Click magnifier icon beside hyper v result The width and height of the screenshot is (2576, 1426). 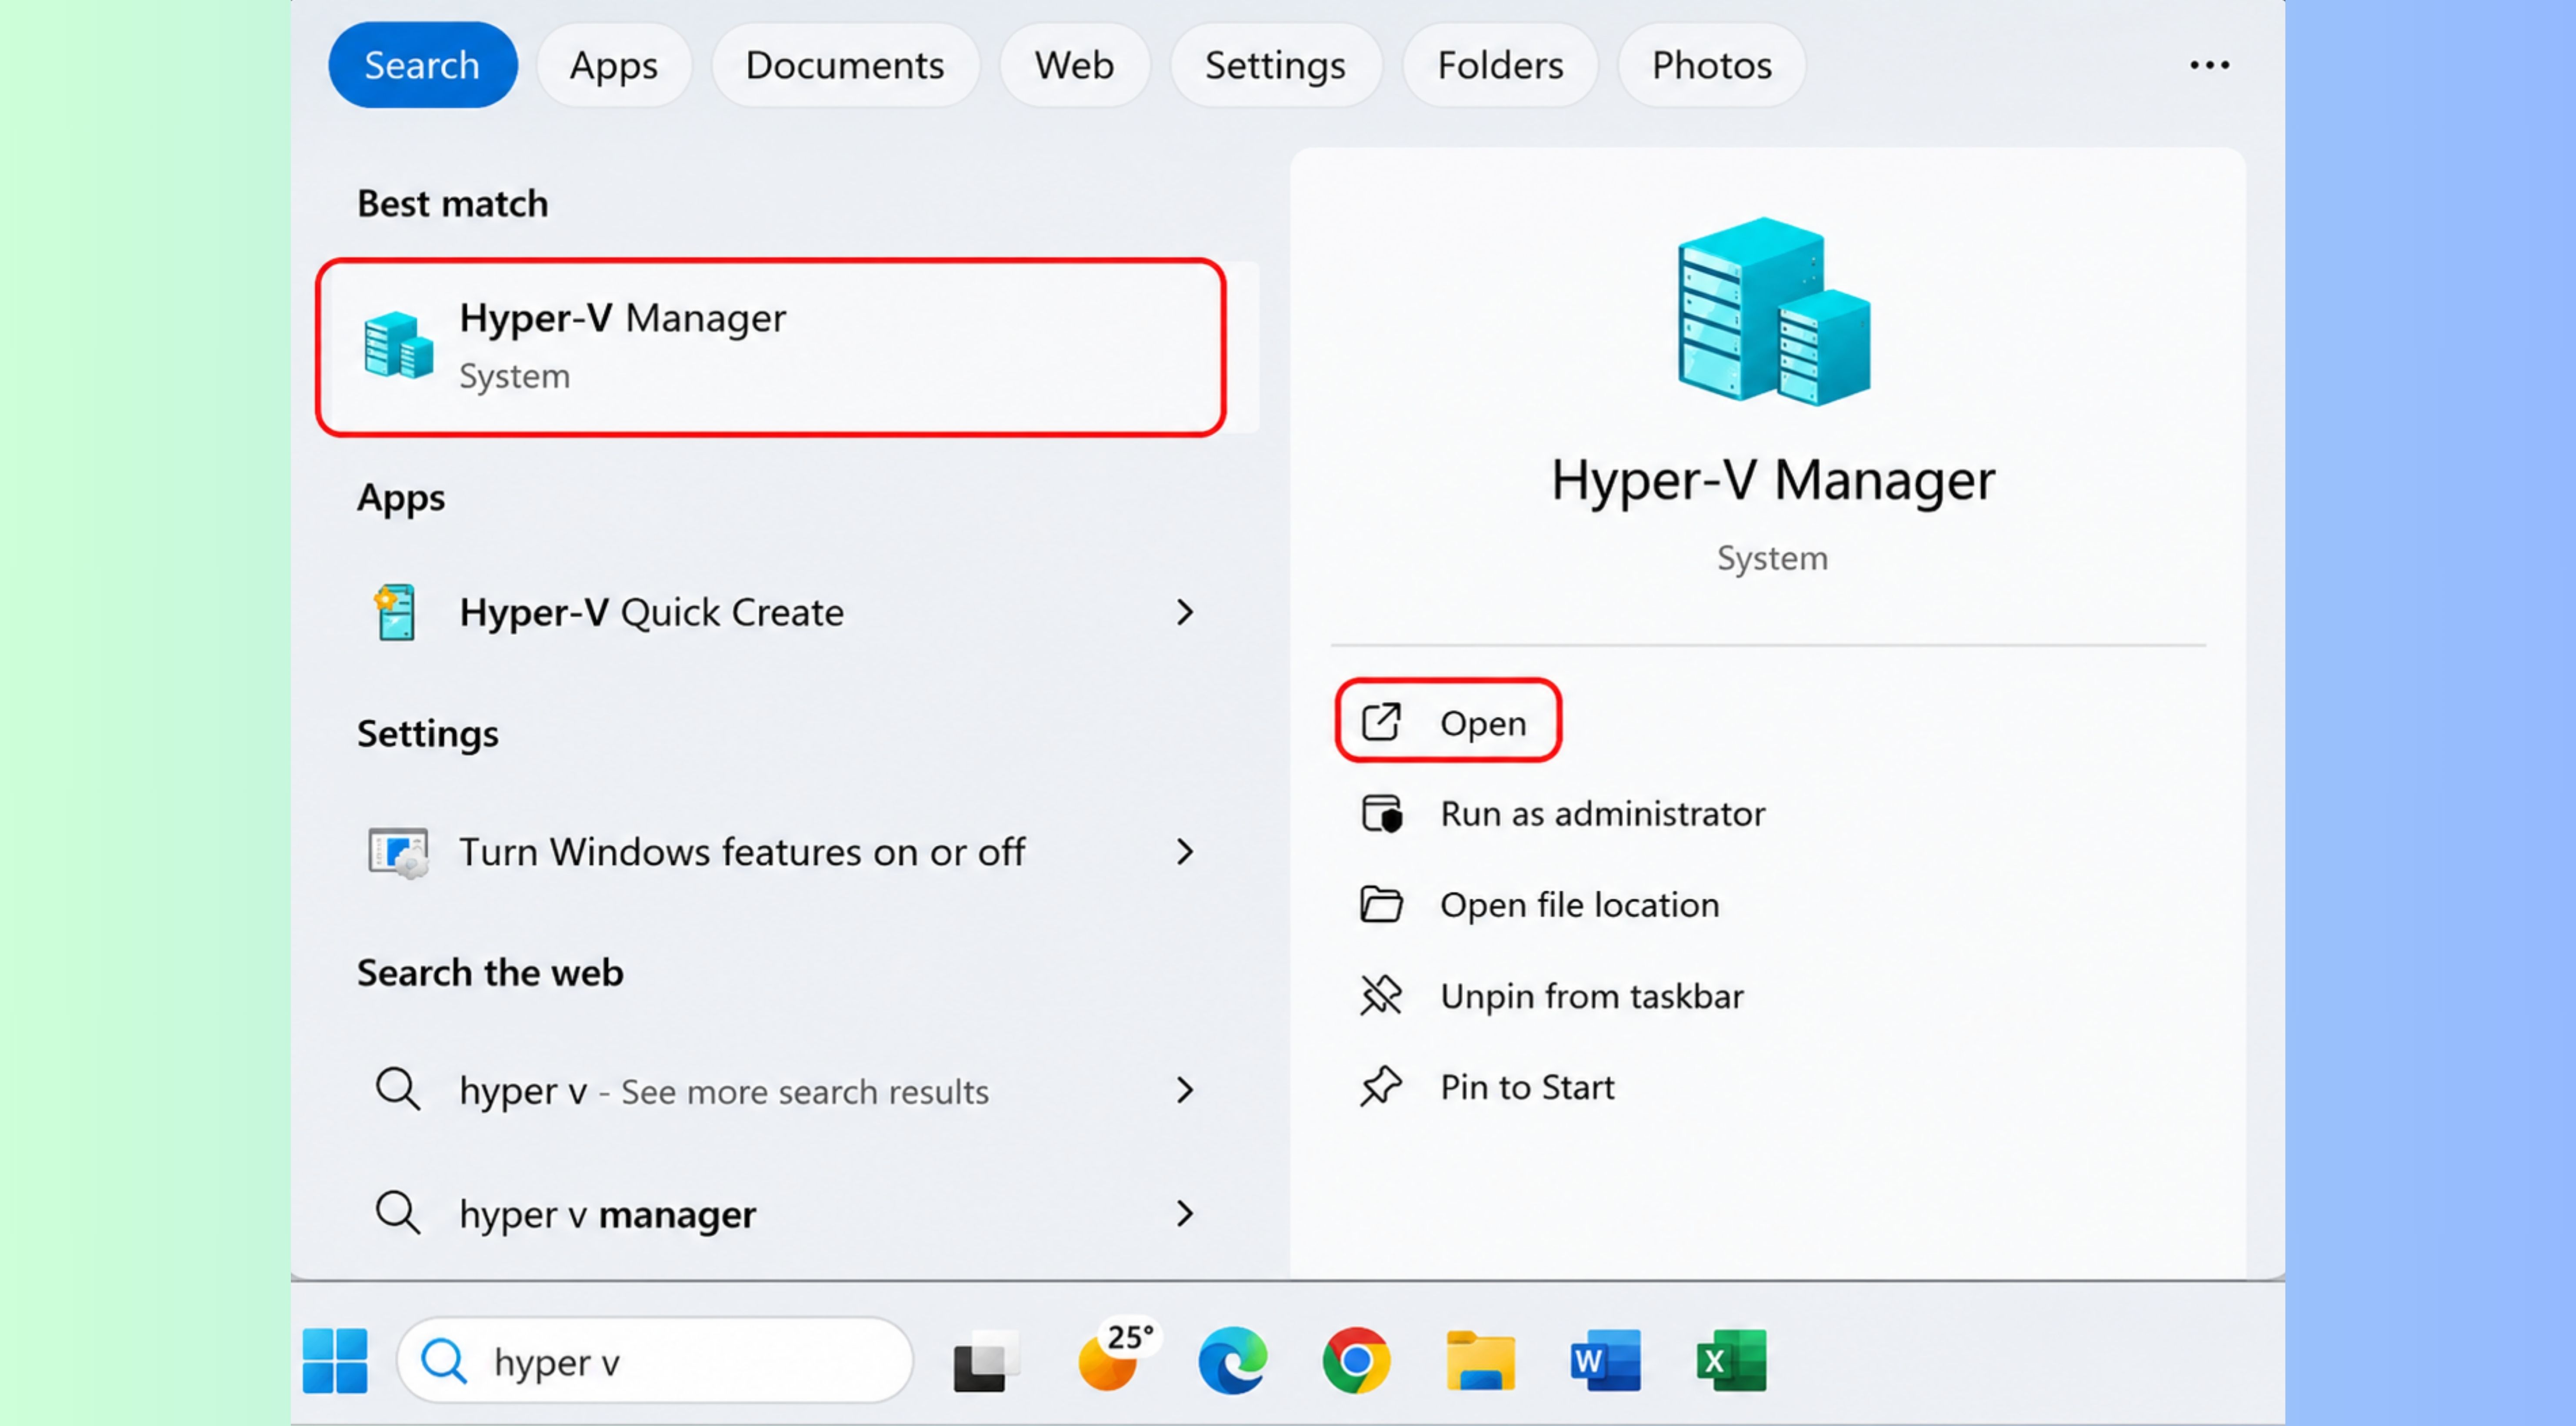click(x=398, y=1089)
